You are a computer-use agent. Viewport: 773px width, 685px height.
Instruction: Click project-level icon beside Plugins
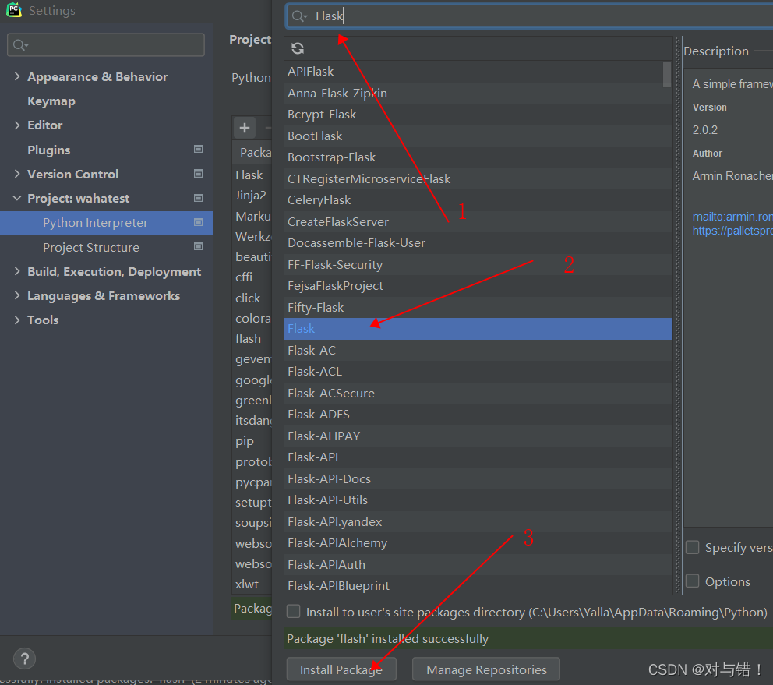click(198, 149)
